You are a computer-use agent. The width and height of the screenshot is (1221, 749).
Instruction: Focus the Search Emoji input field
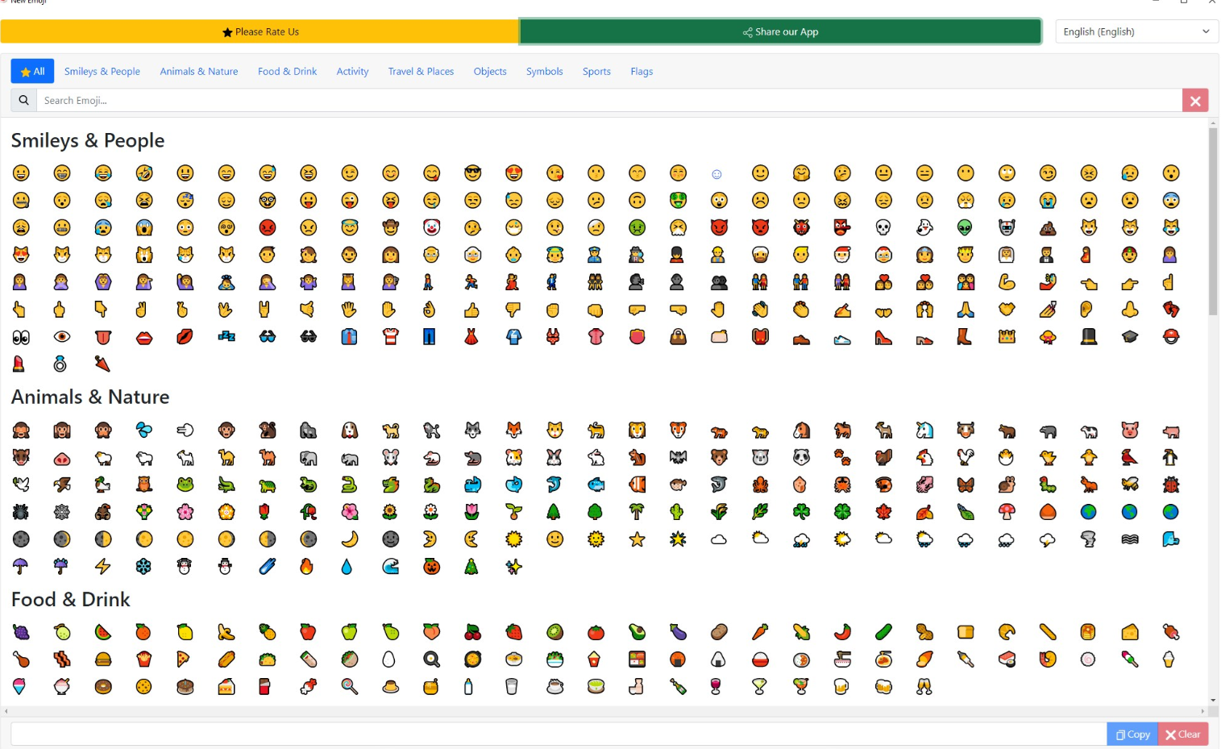click(609, 100)
